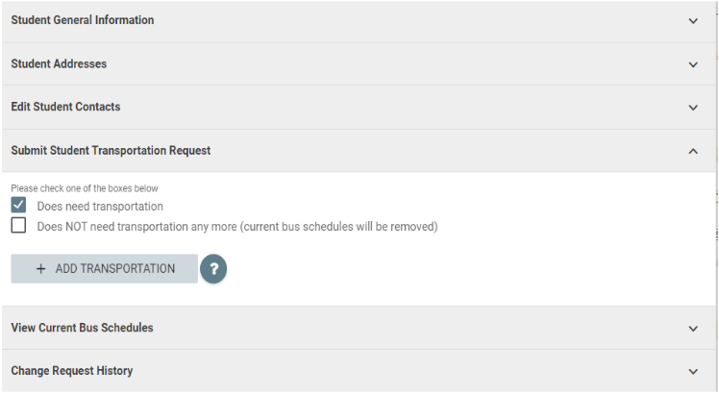Collapse the transportation request section using the up chevron
The height and width of the screenshot is (395, 719).
coord(693,151)
